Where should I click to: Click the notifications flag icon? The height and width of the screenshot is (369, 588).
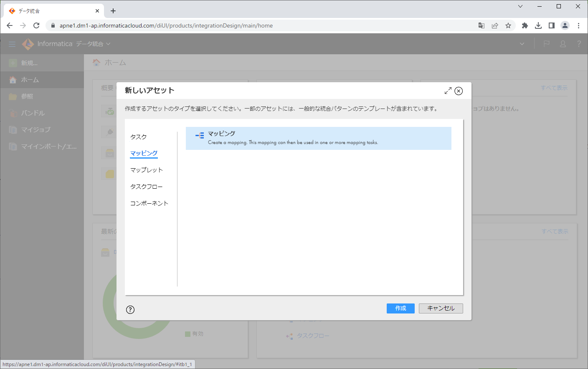(x=546, y=44)
